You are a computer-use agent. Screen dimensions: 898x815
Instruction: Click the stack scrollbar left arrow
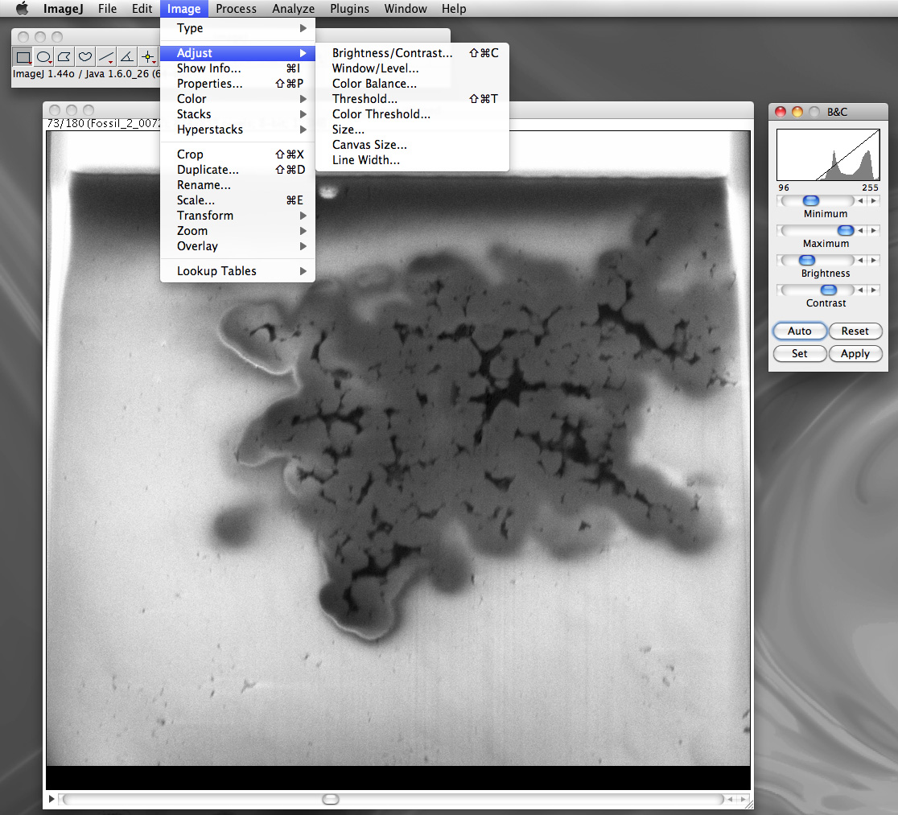[730, 799]
